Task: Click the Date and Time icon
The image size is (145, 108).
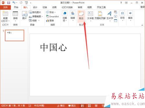Action: coord(115,12)
